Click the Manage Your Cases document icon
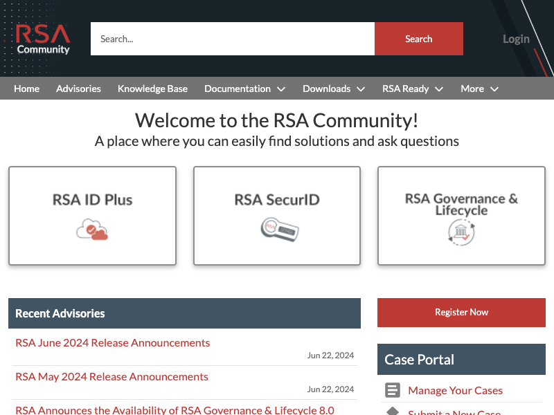 (x=393, y=390)
